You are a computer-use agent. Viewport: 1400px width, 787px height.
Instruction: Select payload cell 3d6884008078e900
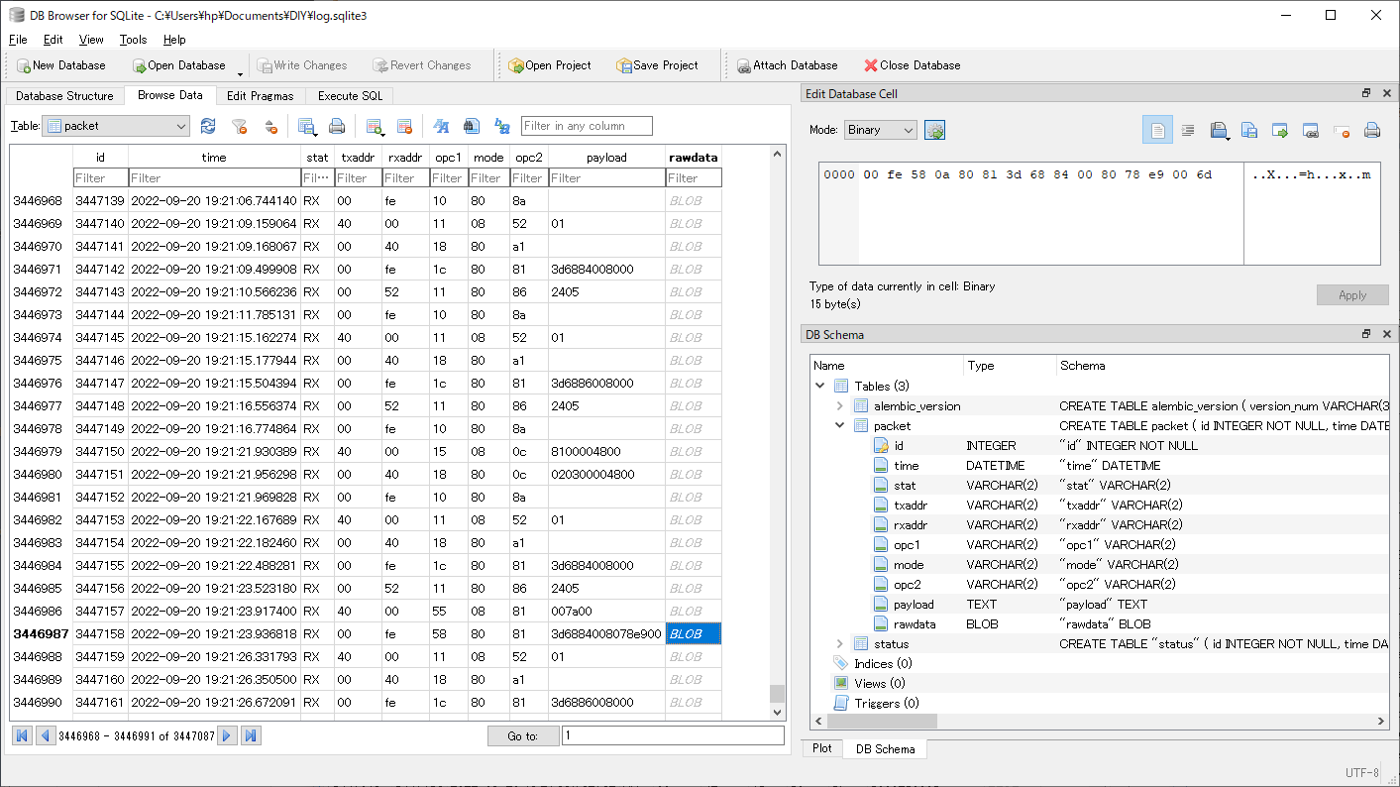[x=606, y=633]
